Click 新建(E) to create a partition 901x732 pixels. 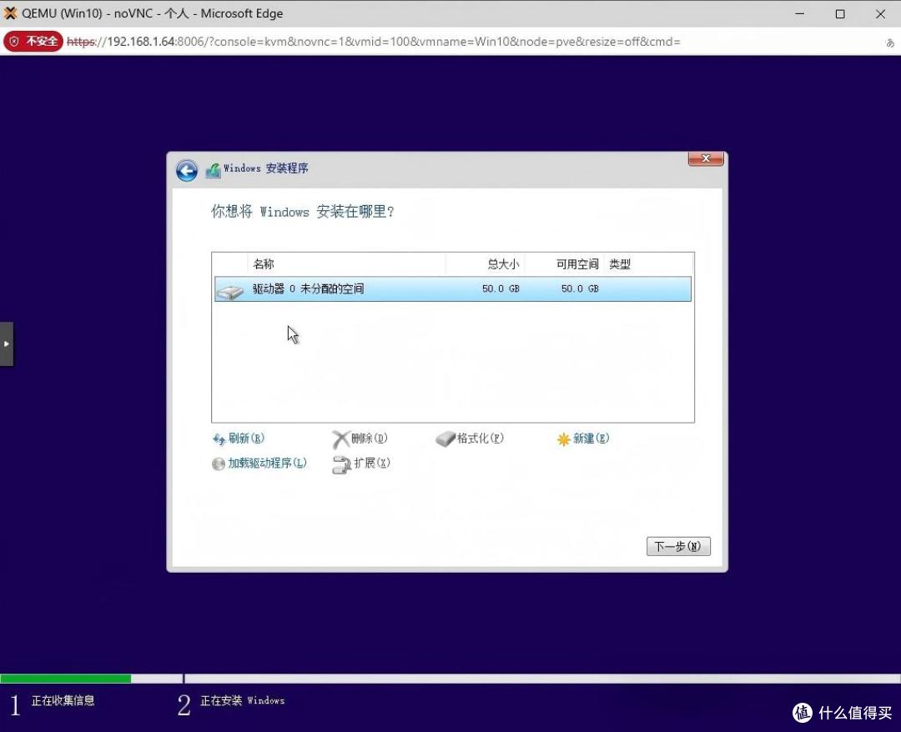[591, 439]
